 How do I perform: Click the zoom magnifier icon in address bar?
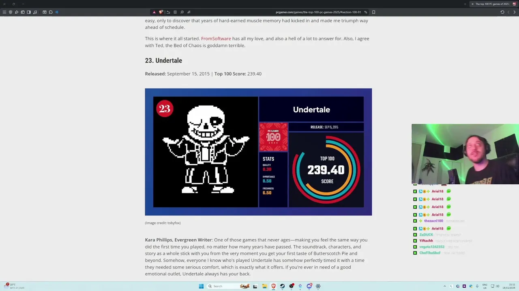[182, 12]
